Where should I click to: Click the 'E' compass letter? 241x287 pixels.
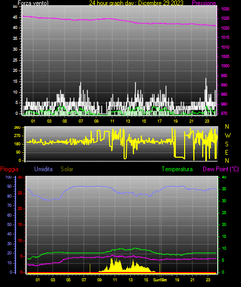tap(227, 153)
